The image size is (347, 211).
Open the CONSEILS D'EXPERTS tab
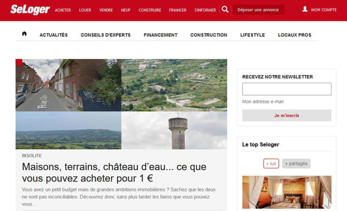click(106, 35)
